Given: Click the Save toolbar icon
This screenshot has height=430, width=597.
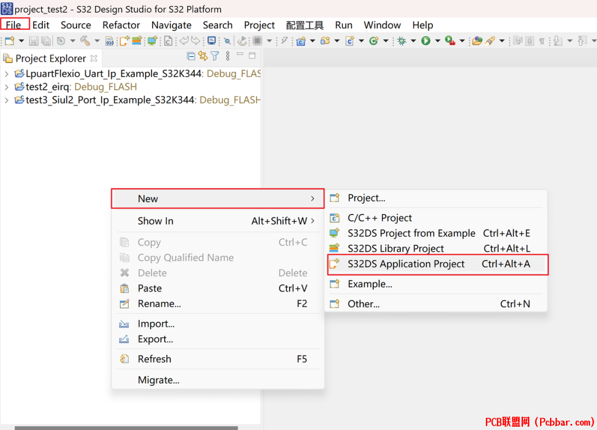Looking at the screenshot, I should [34, 41].
